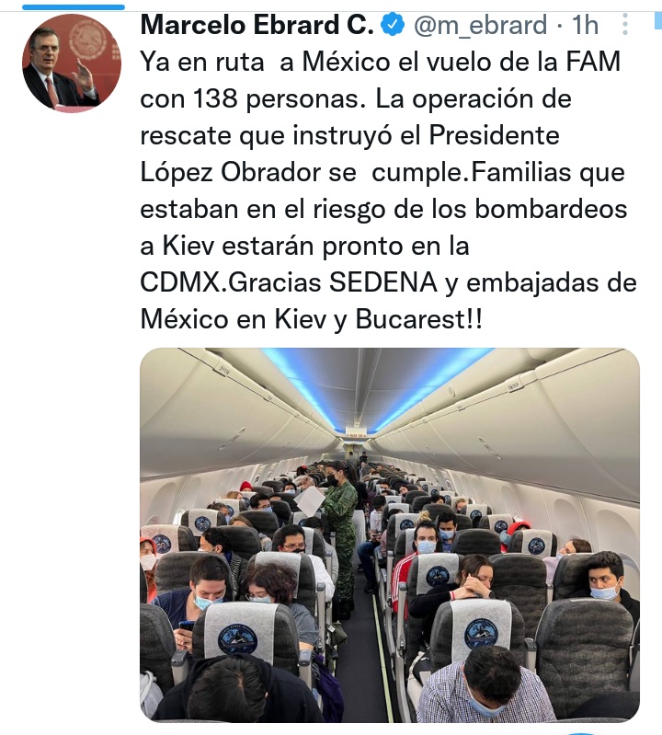
Task: Open Marcelo Ebrard's profile avatar
Action: point(72,63)
